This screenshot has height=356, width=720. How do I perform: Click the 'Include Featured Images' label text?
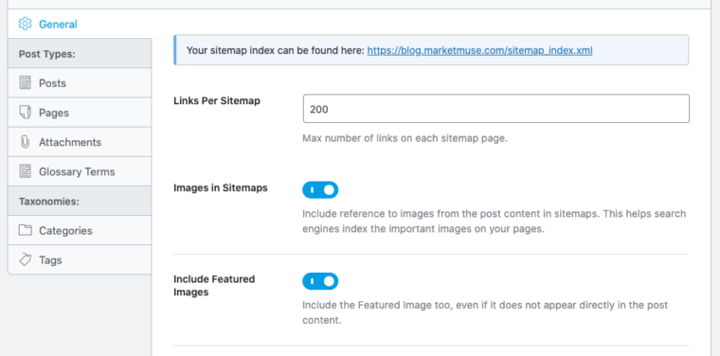[x=214, y=285]
